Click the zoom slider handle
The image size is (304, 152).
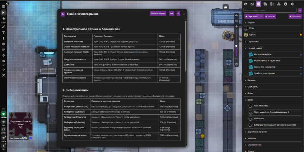[236, 46]
